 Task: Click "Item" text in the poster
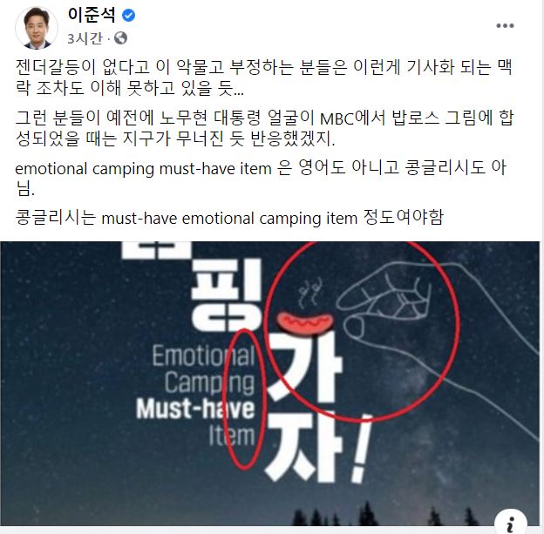(232, 436)
